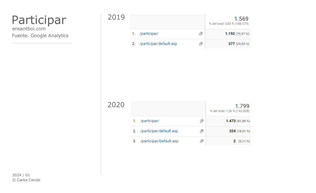Select the Fuente. Google Analytics label

(x=40, y=36)
